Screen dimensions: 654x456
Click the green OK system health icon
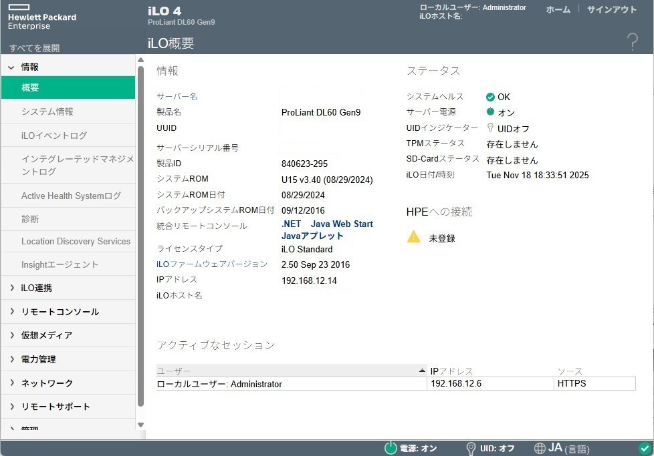[x=490, y=97]
